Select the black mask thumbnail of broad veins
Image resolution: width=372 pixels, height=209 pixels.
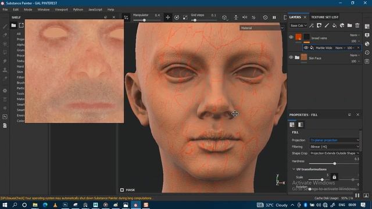(306, 37)
